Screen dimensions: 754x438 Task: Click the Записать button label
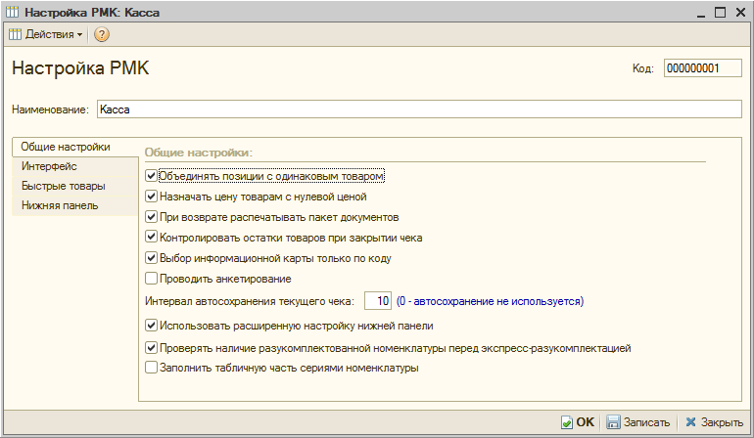point(646,422)
